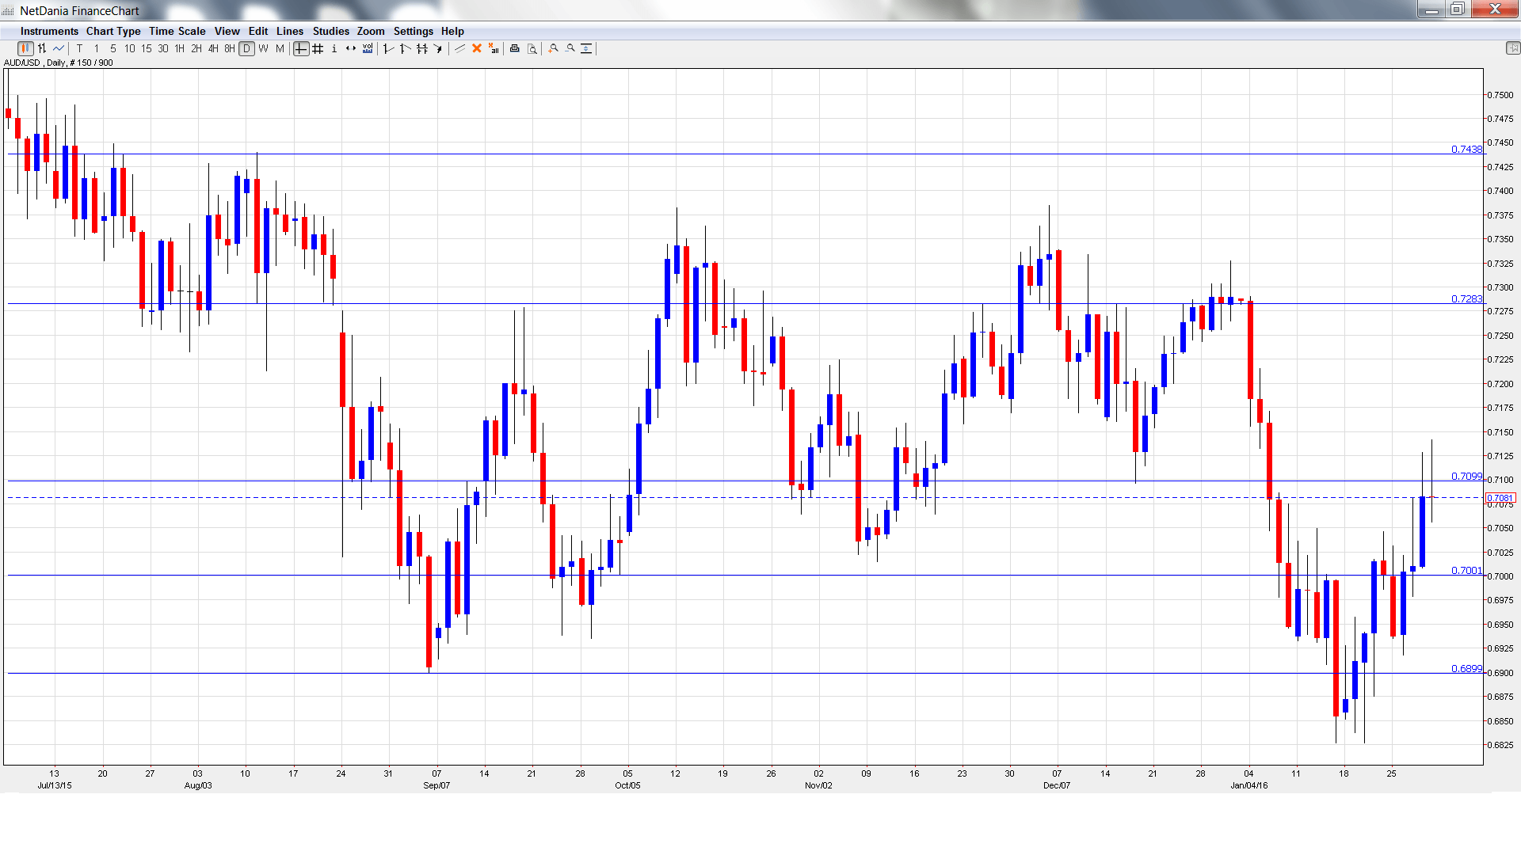Select the first line drawing tool
1521x855 pixels.
click(x=388, y=49)
